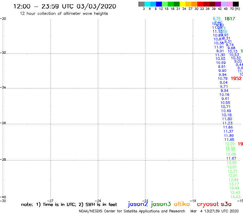Click the wave height value 11.66
This screenshot has height=214, width=243.
click(228, 127)
